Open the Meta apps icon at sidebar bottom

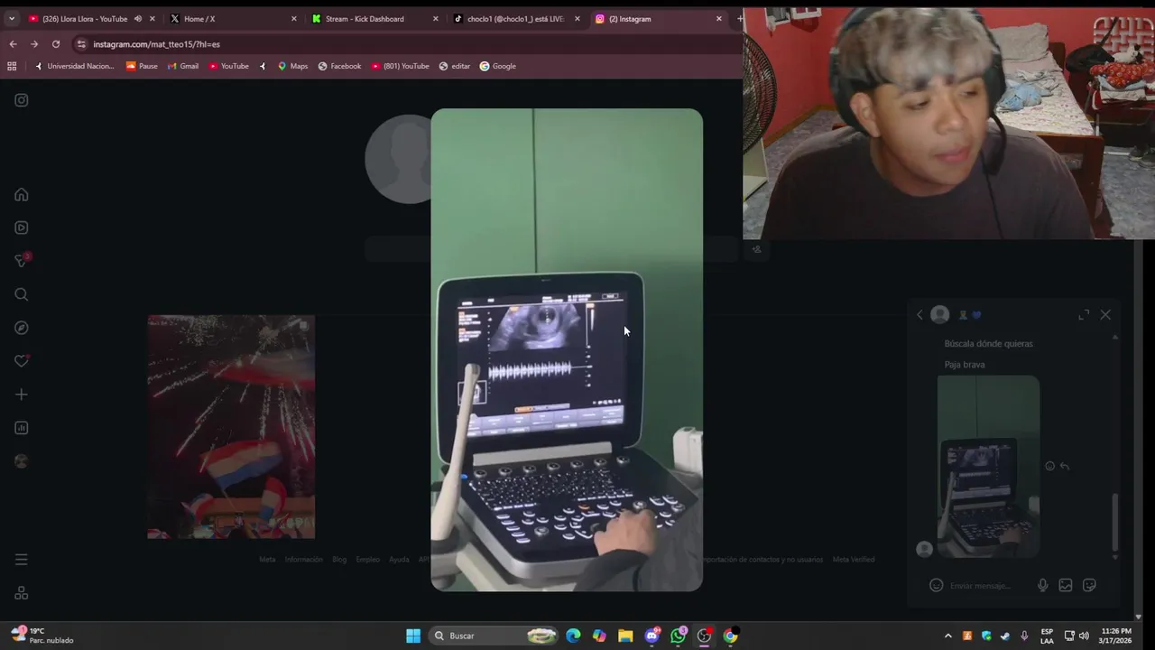pyautogui.click(x=22, y=593)
